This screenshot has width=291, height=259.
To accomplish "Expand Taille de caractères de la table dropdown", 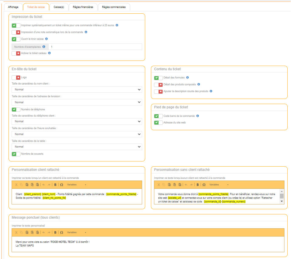I will (77, 147).
